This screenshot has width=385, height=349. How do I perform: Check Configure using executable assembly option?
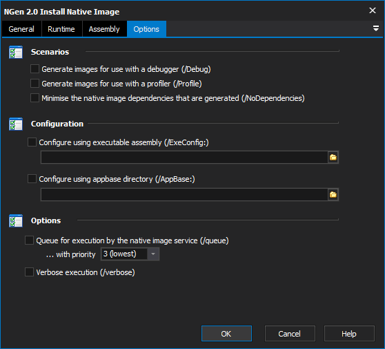(32, 142)
